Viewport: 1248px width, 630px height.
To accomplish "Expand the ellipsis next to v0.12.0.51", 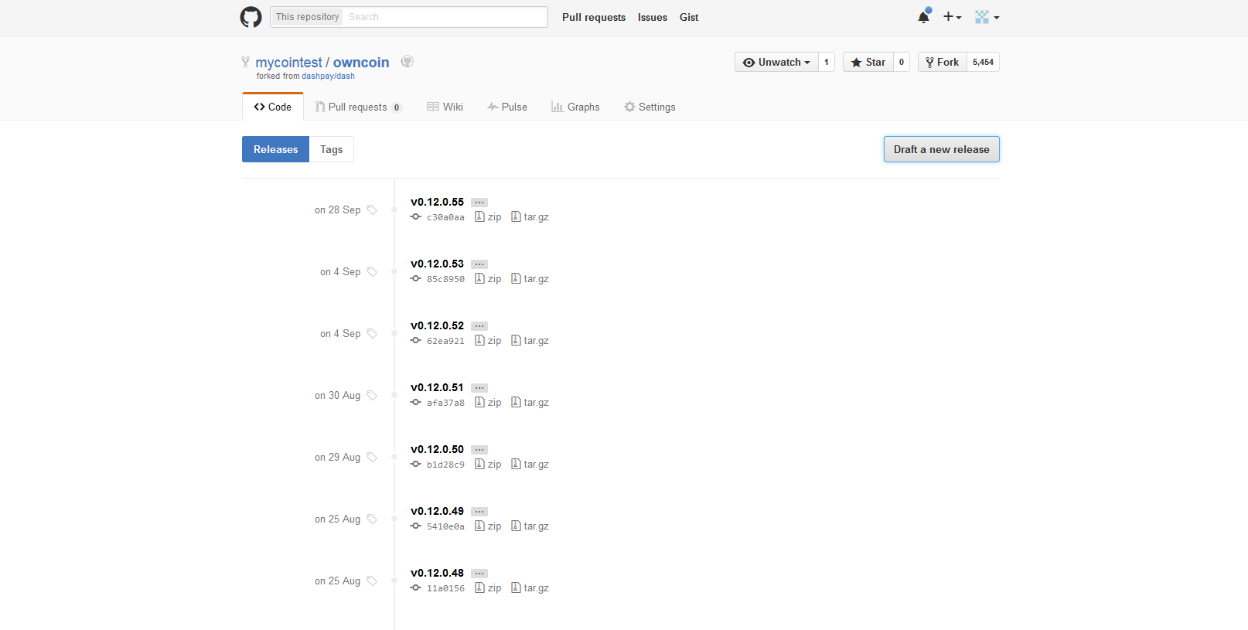I will coord(479,388).
